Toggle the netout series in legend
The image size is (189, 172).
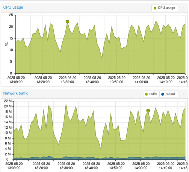(169, 94)
